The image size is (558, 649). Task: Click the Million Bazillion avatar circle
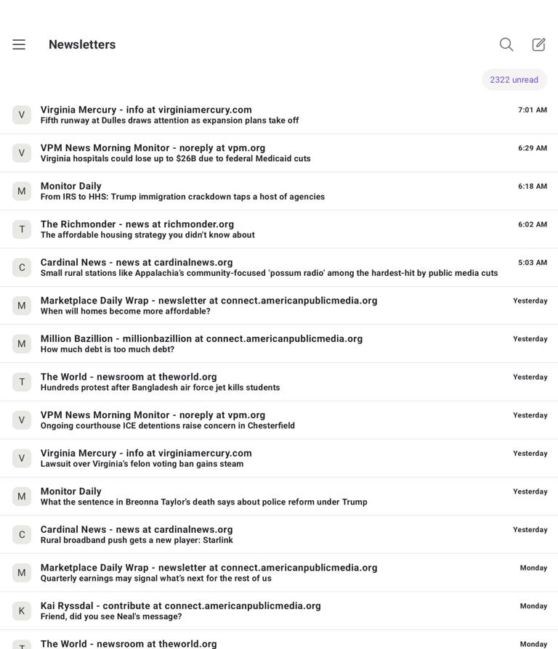22,343
